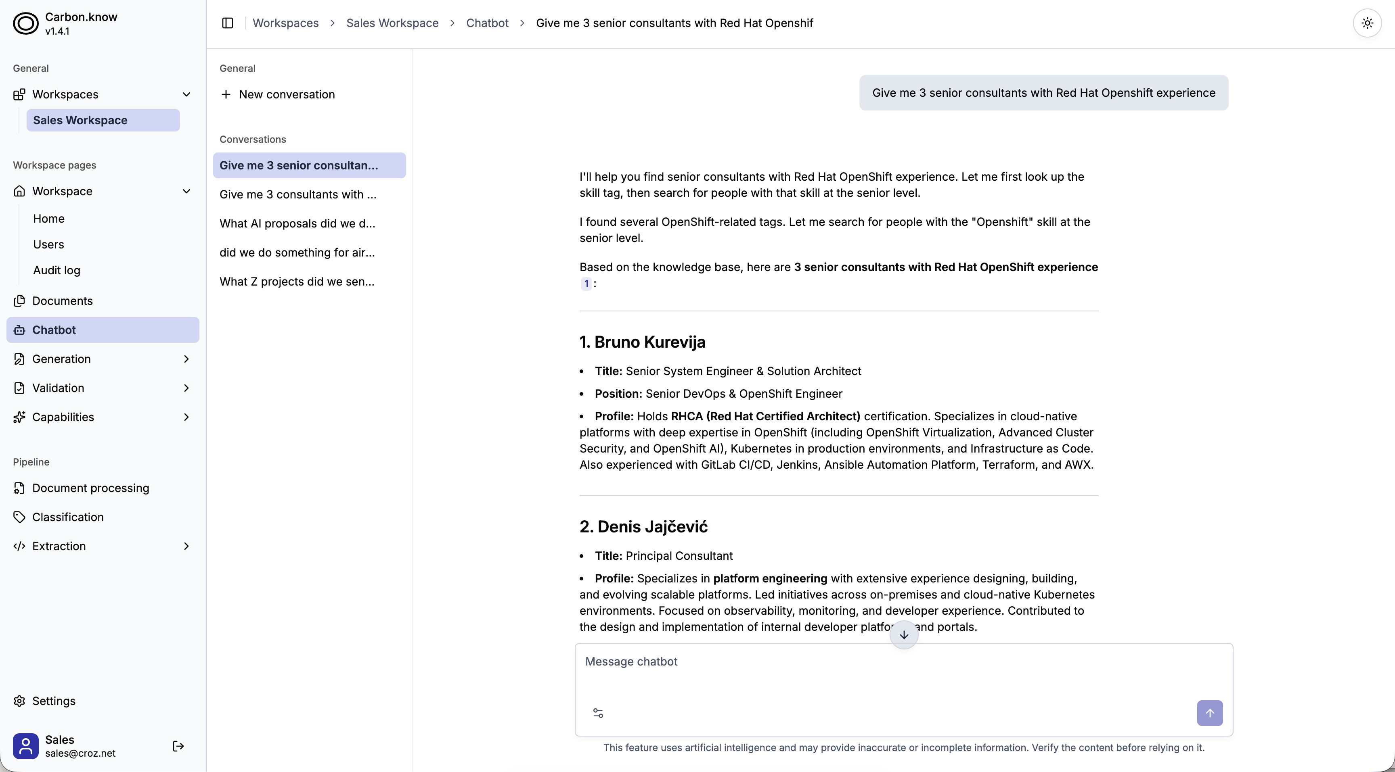
Task: Collapse the Workspaces section chevron
Action: [x=186, y=94]
